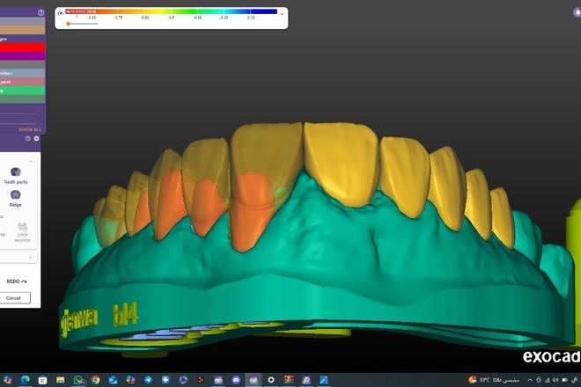Click the network icon in system tray
Screen dimensions: 581x387
pos(548,380)
